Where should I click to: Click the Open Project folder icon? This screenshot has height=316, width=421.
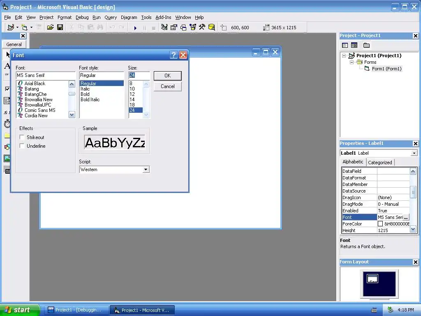click(50, 28)
